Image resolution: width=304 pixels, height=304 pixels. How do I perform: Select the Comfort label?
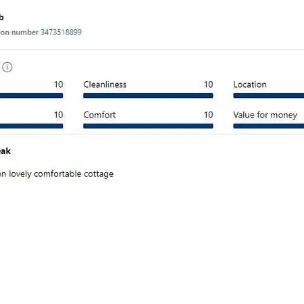point(99,115)
